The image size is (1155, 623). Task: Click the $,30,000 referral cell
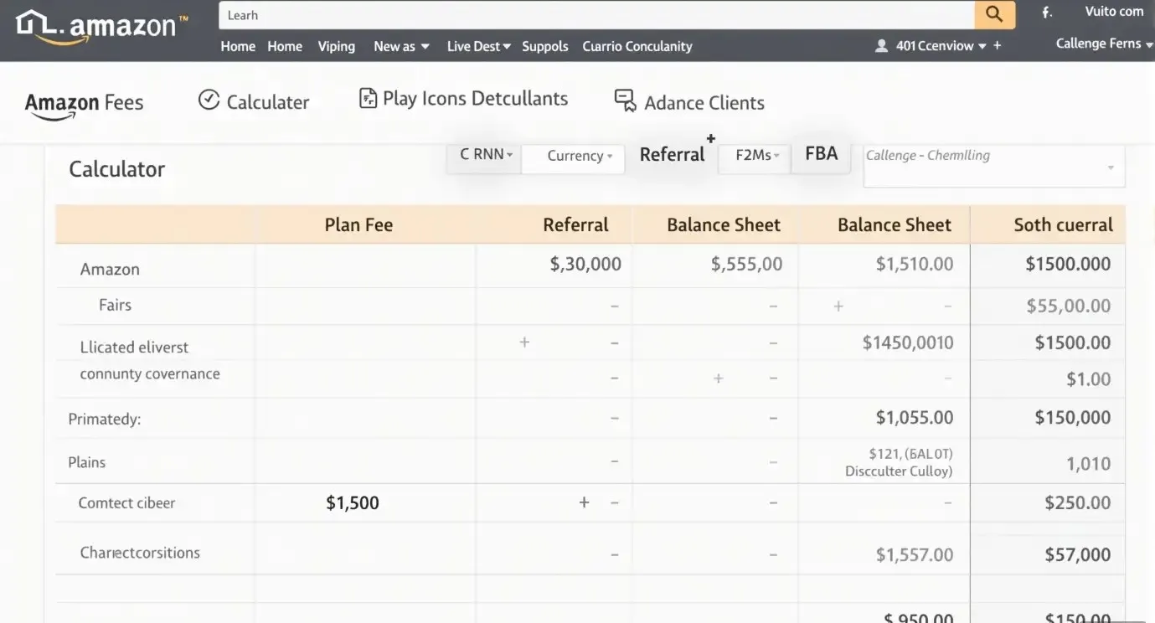point(585,264)
